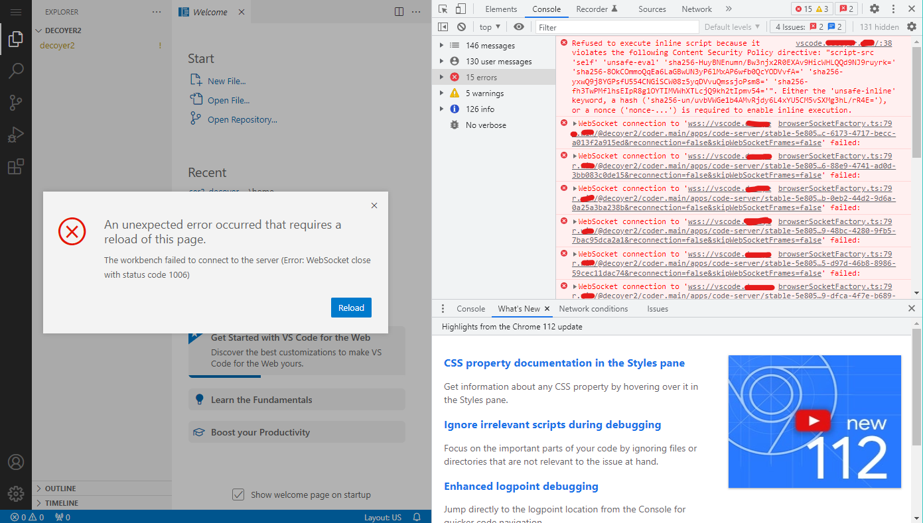Open the Source Control view
Image resolution: width=923 pixels, height=523 pixels.
(x=16, y=103)
